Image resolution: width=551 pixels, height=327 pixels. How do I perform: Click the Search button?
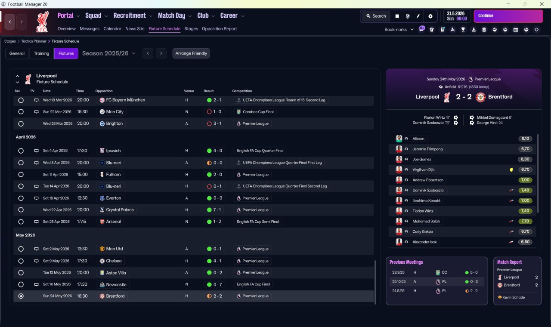coord(376,16)
